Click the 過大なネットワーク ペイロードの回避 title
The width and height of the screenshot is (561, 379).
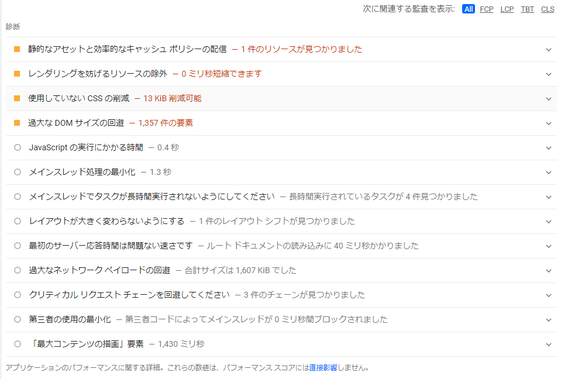99,270
